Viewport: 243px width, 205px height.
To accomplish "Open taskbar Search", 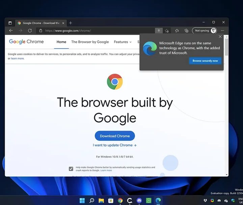I will [92, 201].
